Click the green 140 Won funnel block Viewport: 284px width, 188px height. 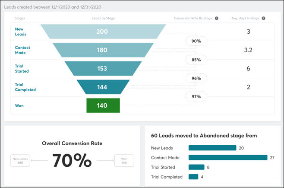(102, 105)
